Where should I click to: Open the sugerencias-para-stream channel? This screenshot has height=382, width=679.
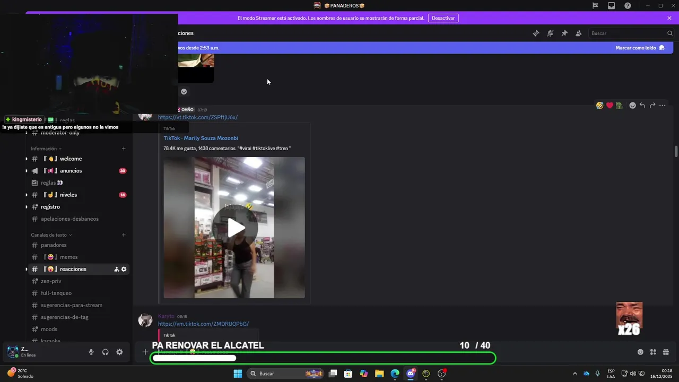click(x=79, y=305)
